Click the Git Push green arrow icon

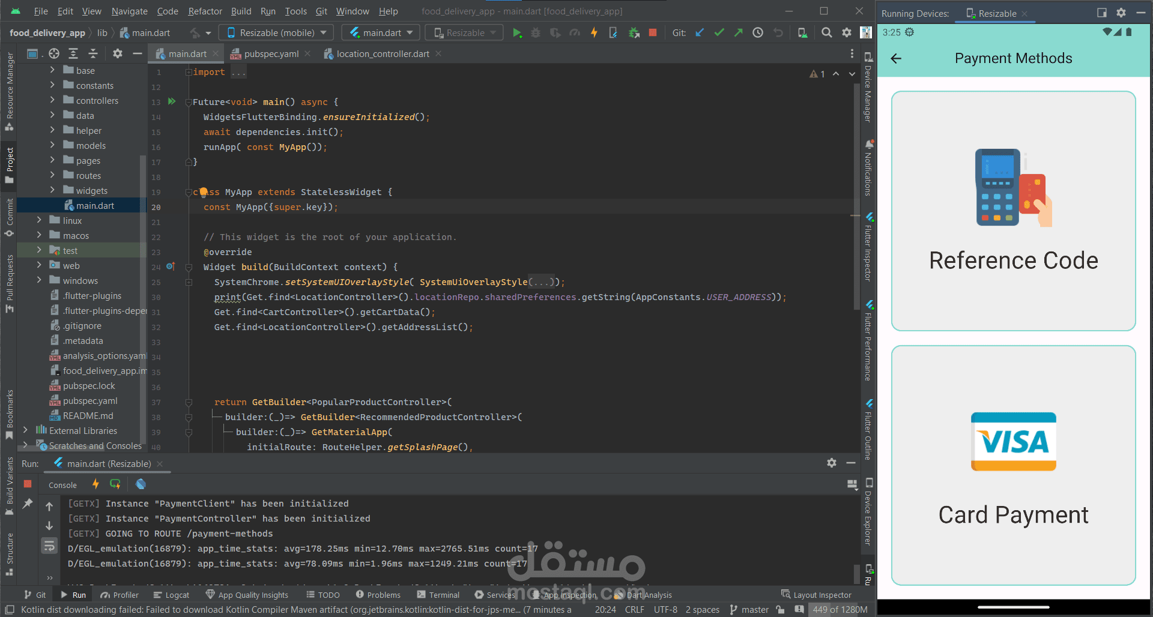[x=738, y=33]
